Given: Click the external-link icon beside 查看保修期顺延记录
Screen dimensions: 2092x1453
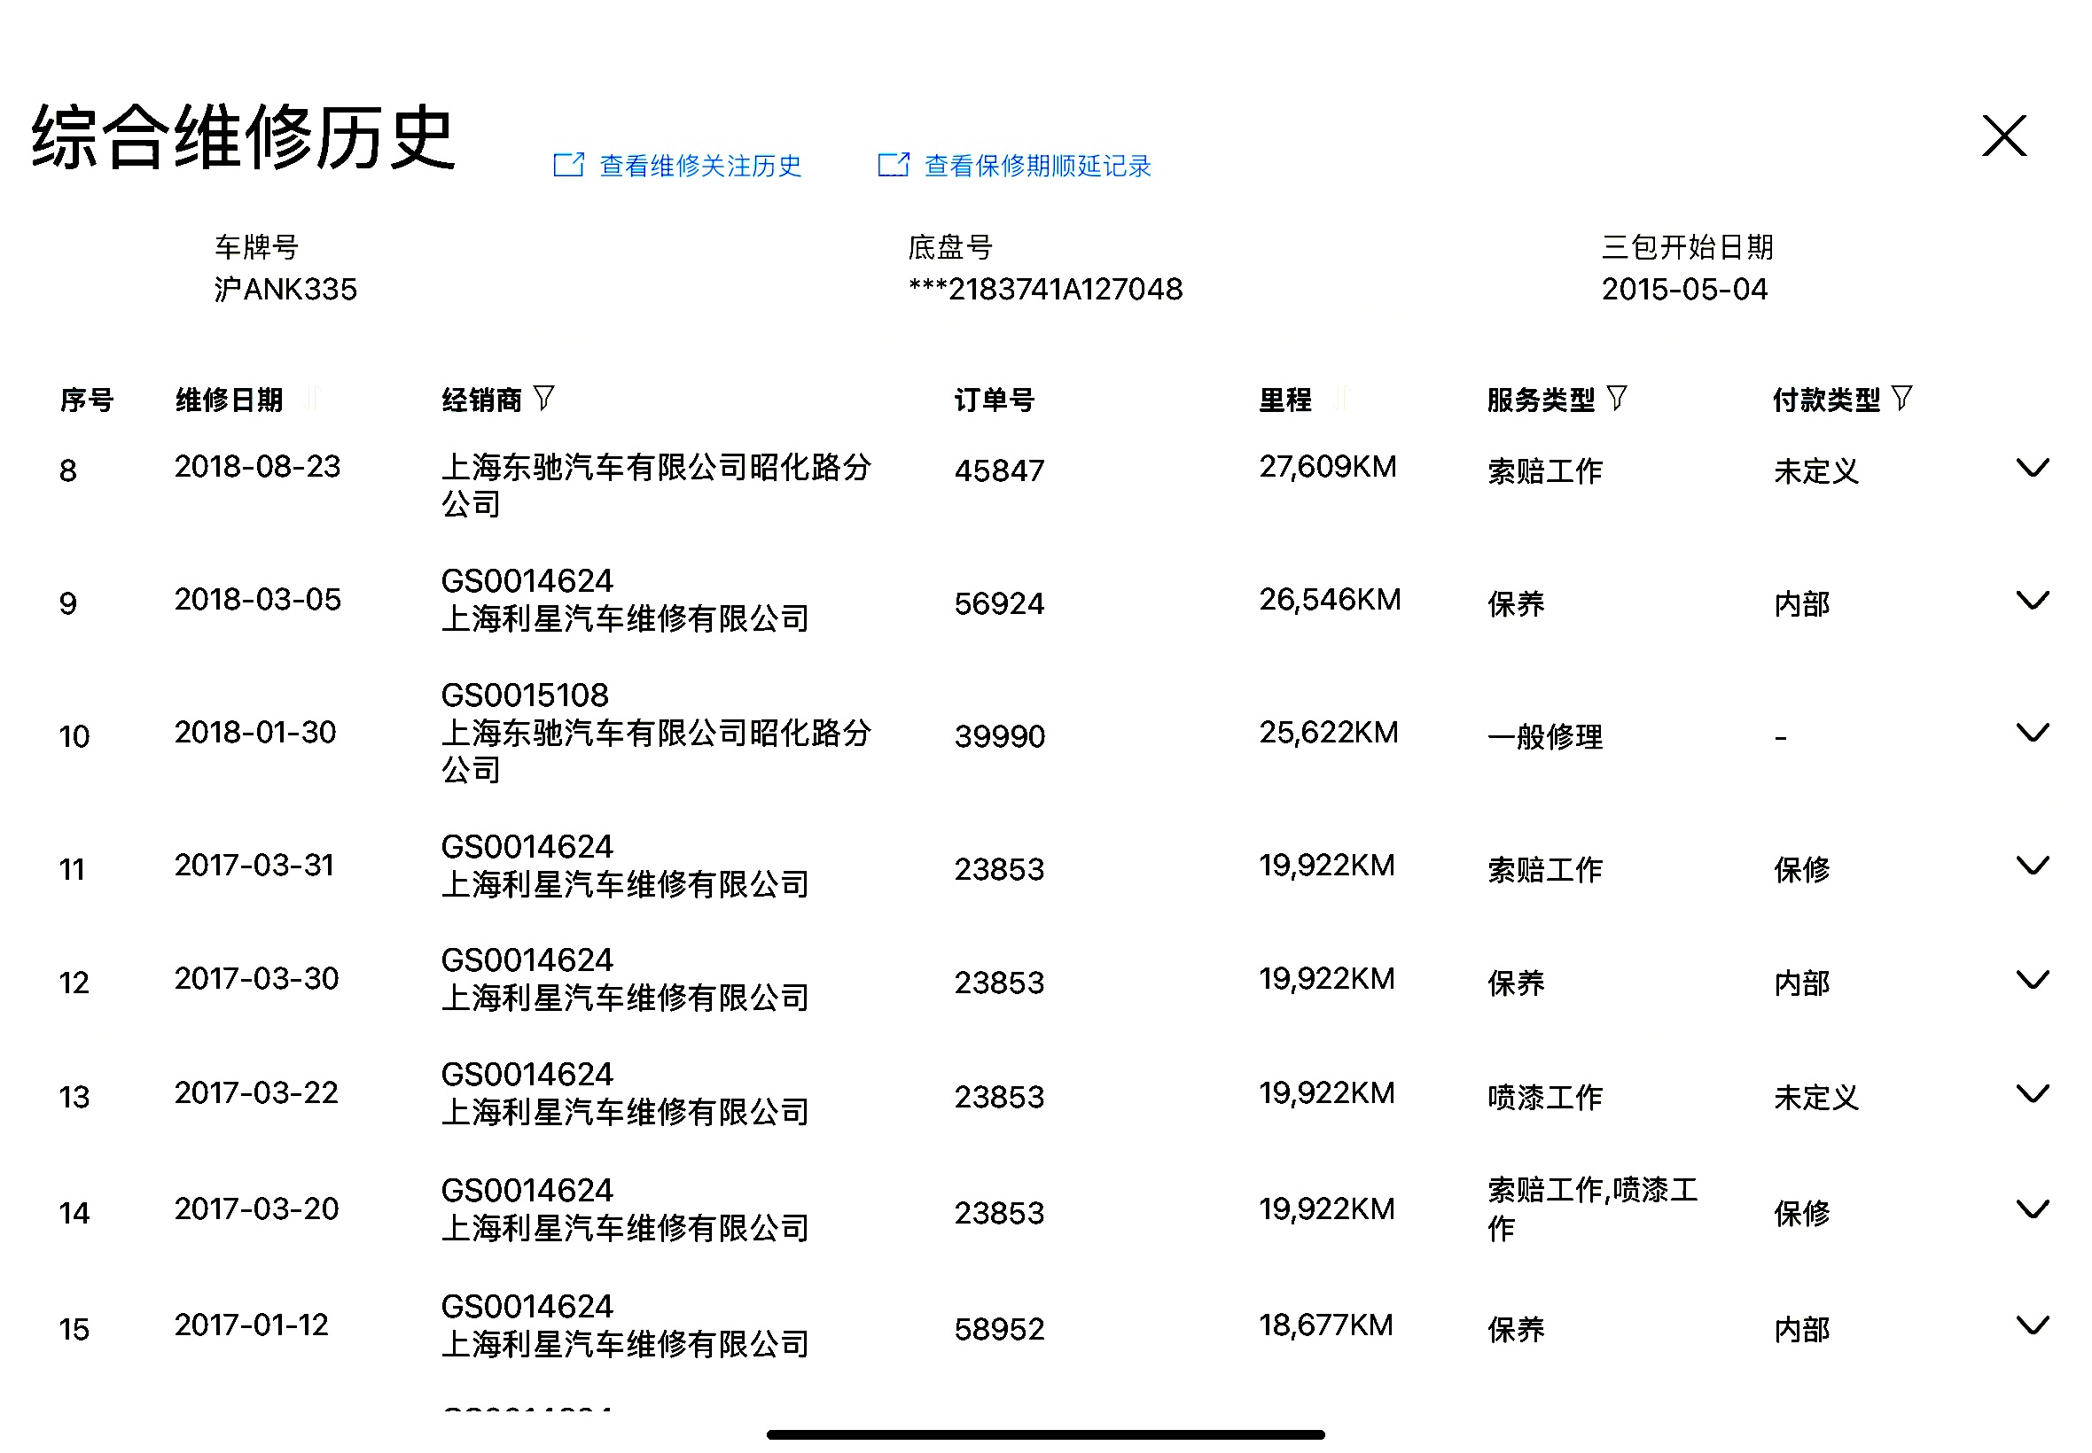Looking at the screenshot, I should point(893,165).
